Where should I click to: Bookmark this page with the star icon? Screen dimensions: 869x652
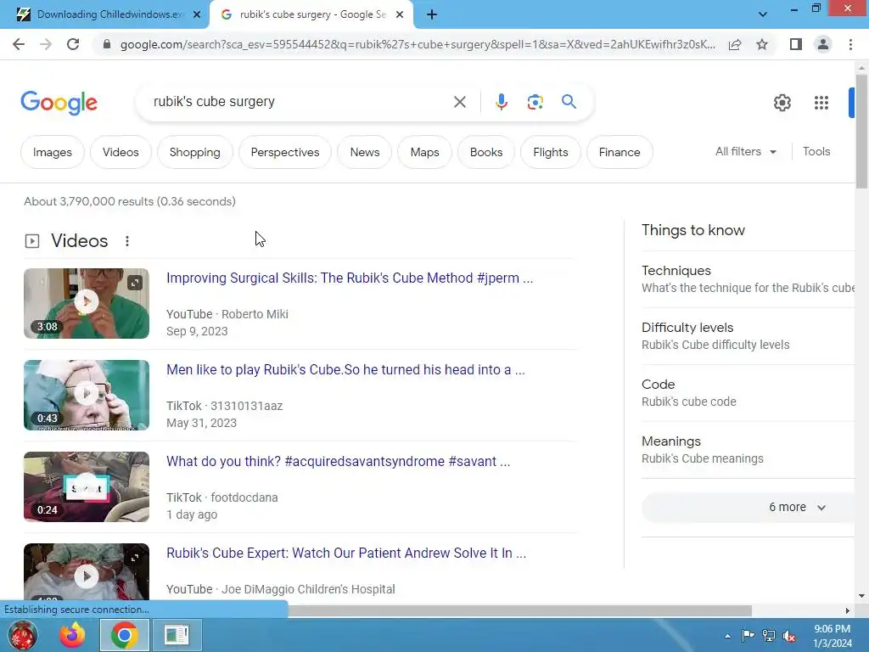coord(762,44)
